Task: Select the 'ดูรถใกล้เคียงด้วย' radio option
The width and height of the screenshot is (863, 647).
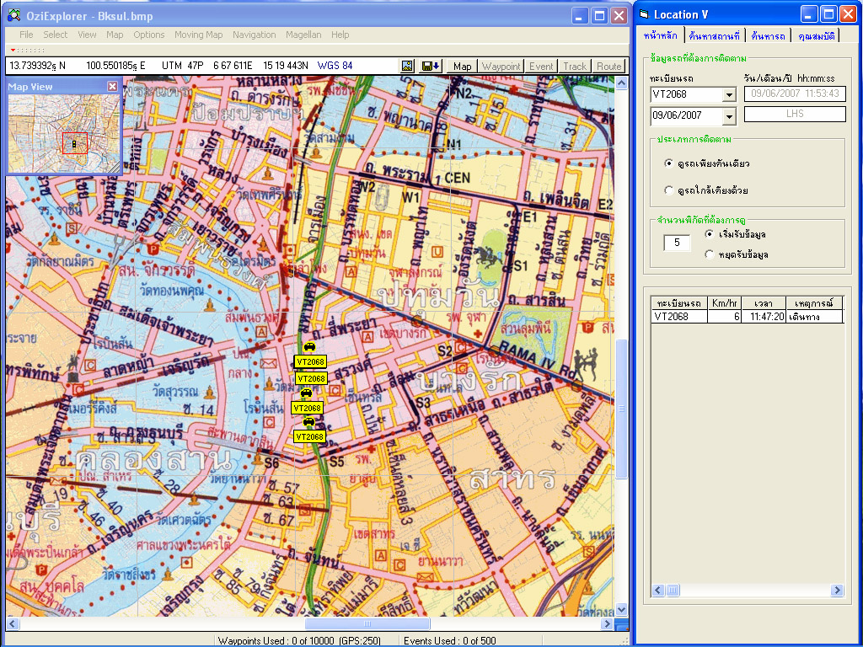Action: pos(669,190)
